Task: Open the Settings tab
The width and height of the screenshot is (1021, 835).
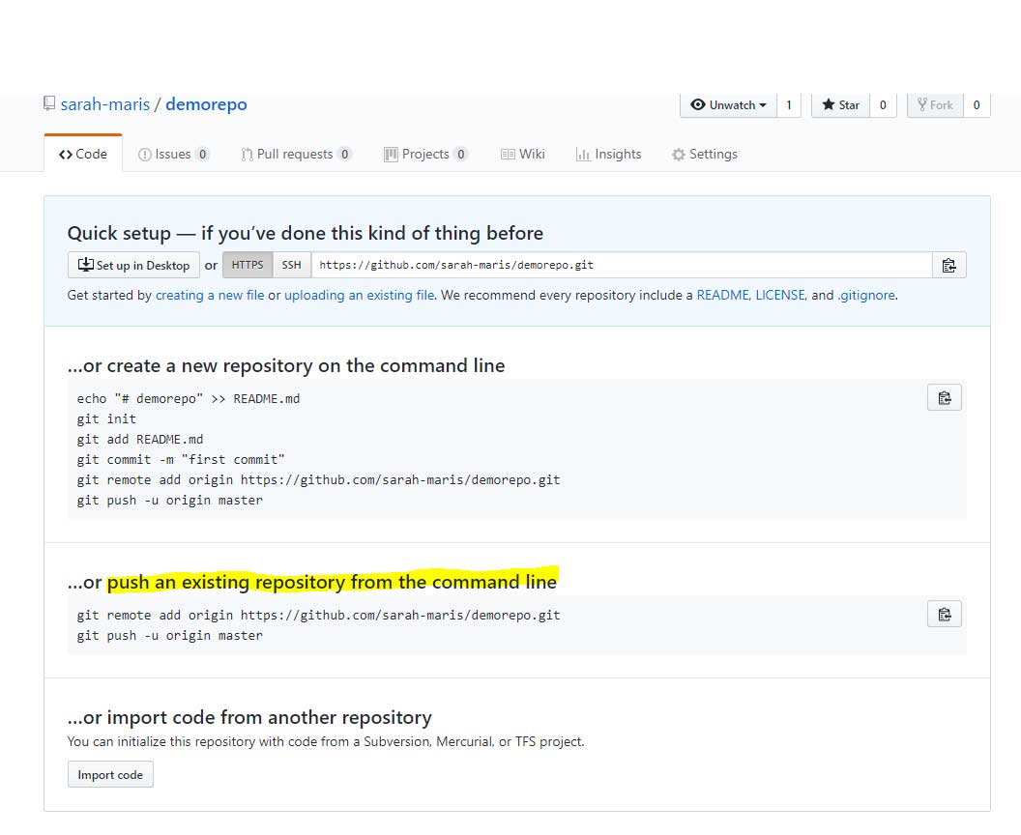Action: [x=705, y=155]
